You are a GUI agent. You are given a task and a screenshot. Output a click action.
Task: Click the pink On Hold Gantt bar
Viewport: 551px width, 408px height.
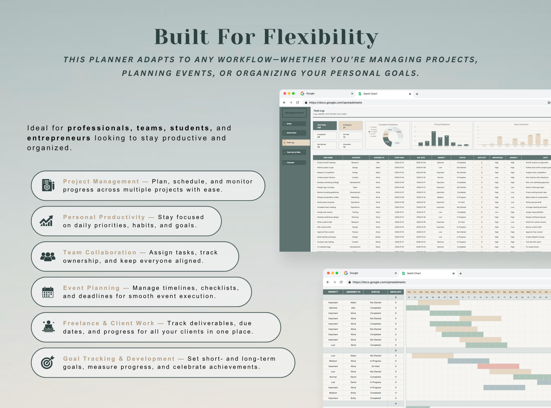[498, 366]
